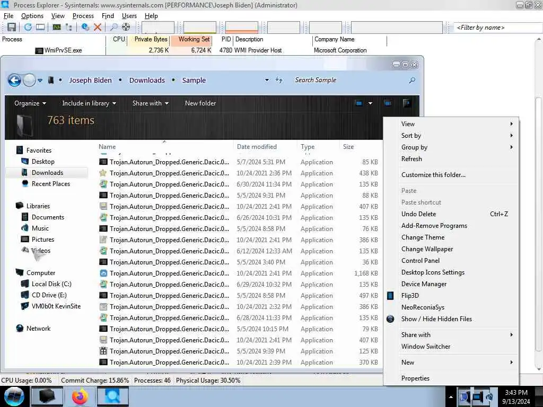Select the file modified 6/12/2024 12:33 AM
This screenshot has width=543, height=407.
tap(239, 251)
